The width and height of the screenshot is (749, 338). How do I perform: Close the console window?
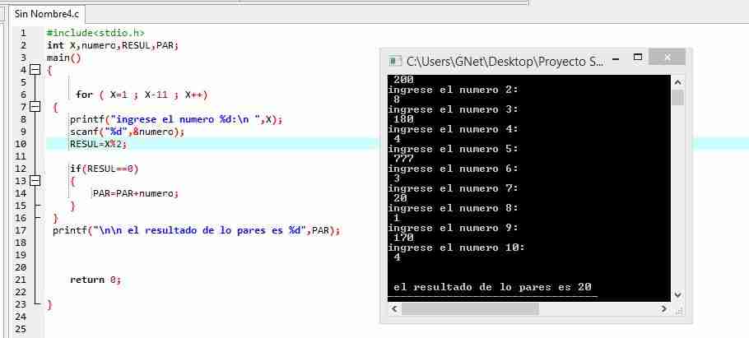667,57
